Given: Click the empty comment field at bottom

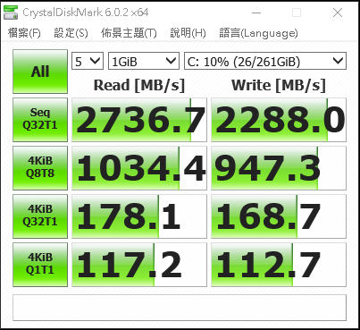Looking at the screenshot, I should coord(180,308).
